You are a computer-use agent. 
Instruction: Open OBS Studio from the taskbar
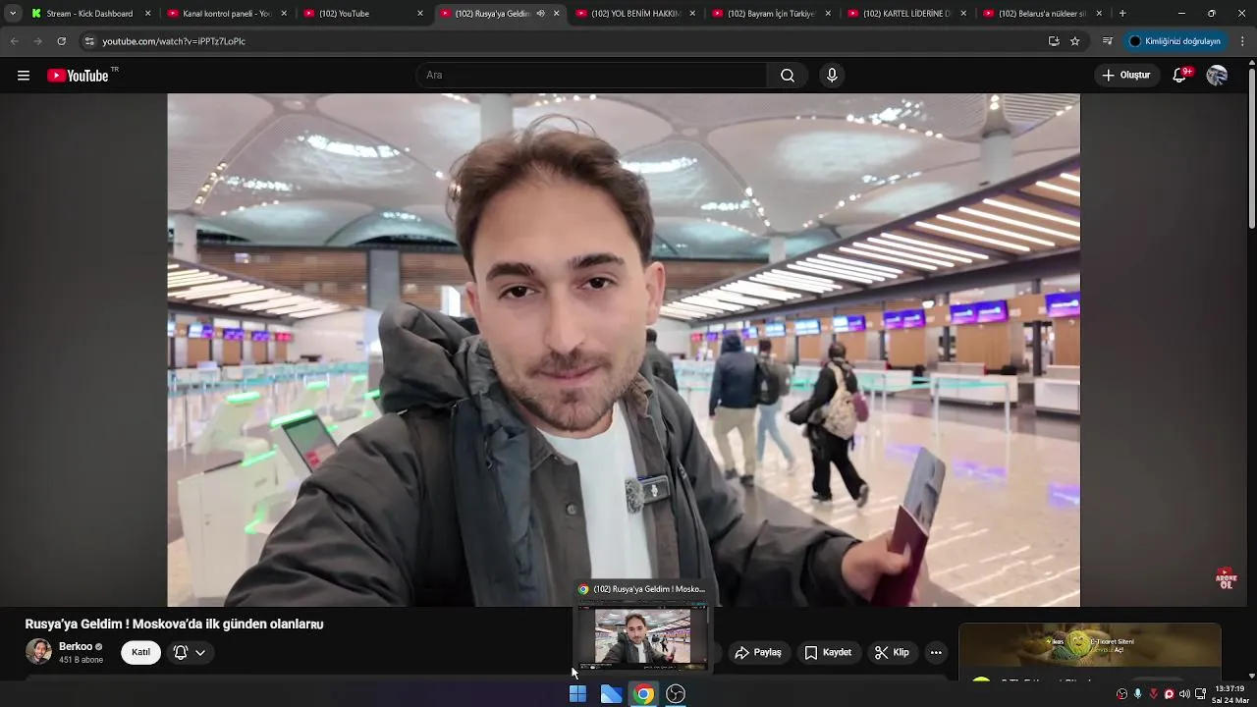click(x=676, y=694)
